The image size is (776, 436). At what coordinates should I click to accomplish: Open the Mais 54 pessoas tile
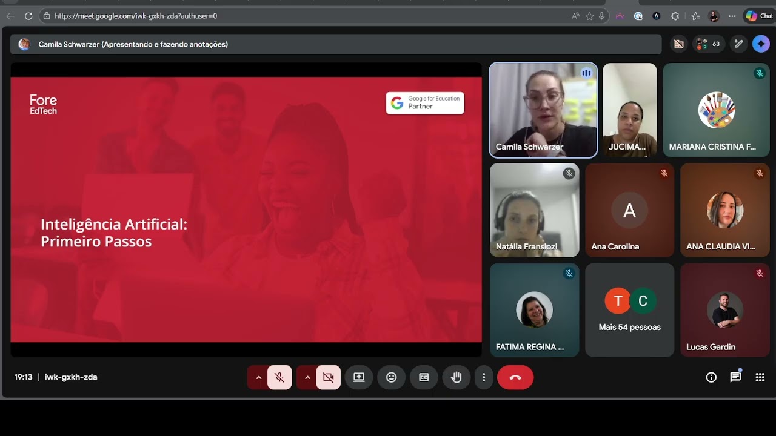pos(629,310)
